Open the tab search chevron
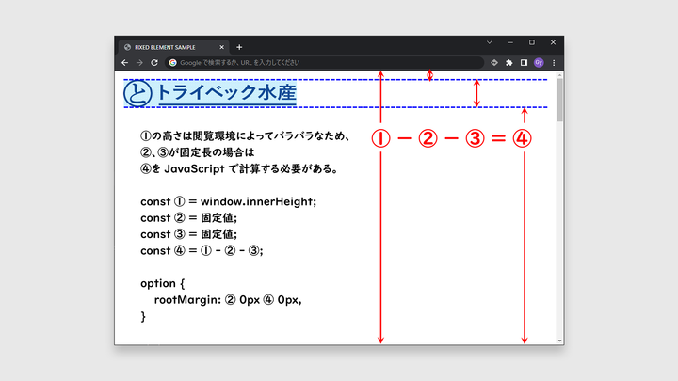The width and height of the screenshot is (678, 381). 489,42
